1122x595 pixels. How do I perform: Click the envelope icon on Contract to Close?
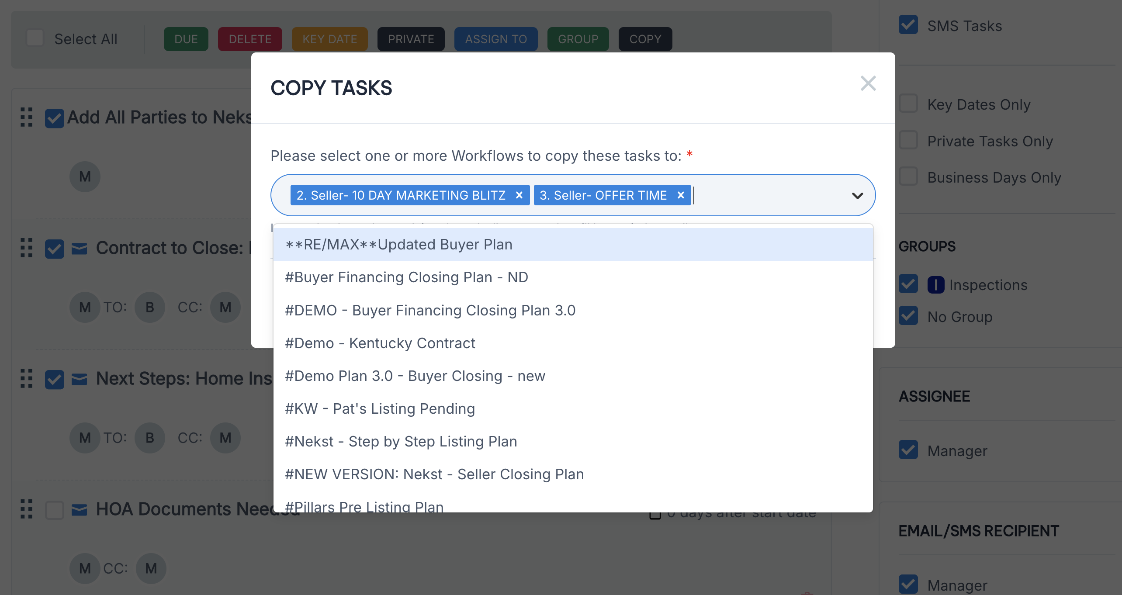[x=79, y=248]
